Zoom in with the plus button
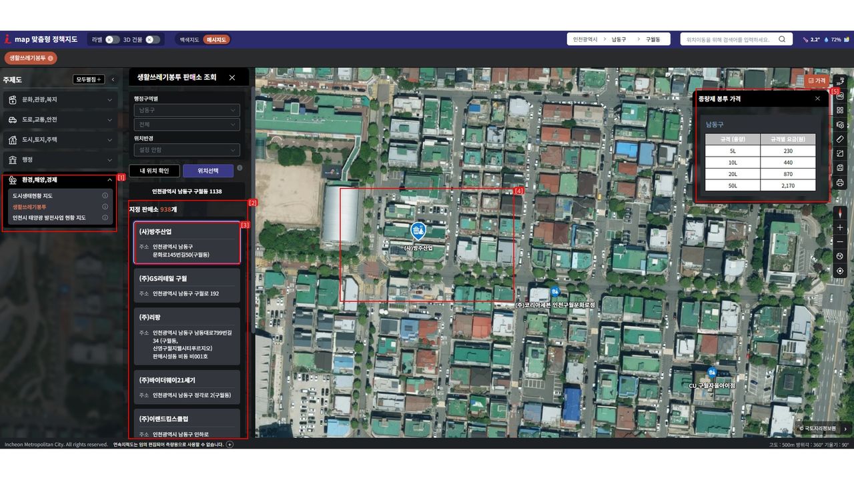The image size is (854, 480). click(x=840, y=227)
